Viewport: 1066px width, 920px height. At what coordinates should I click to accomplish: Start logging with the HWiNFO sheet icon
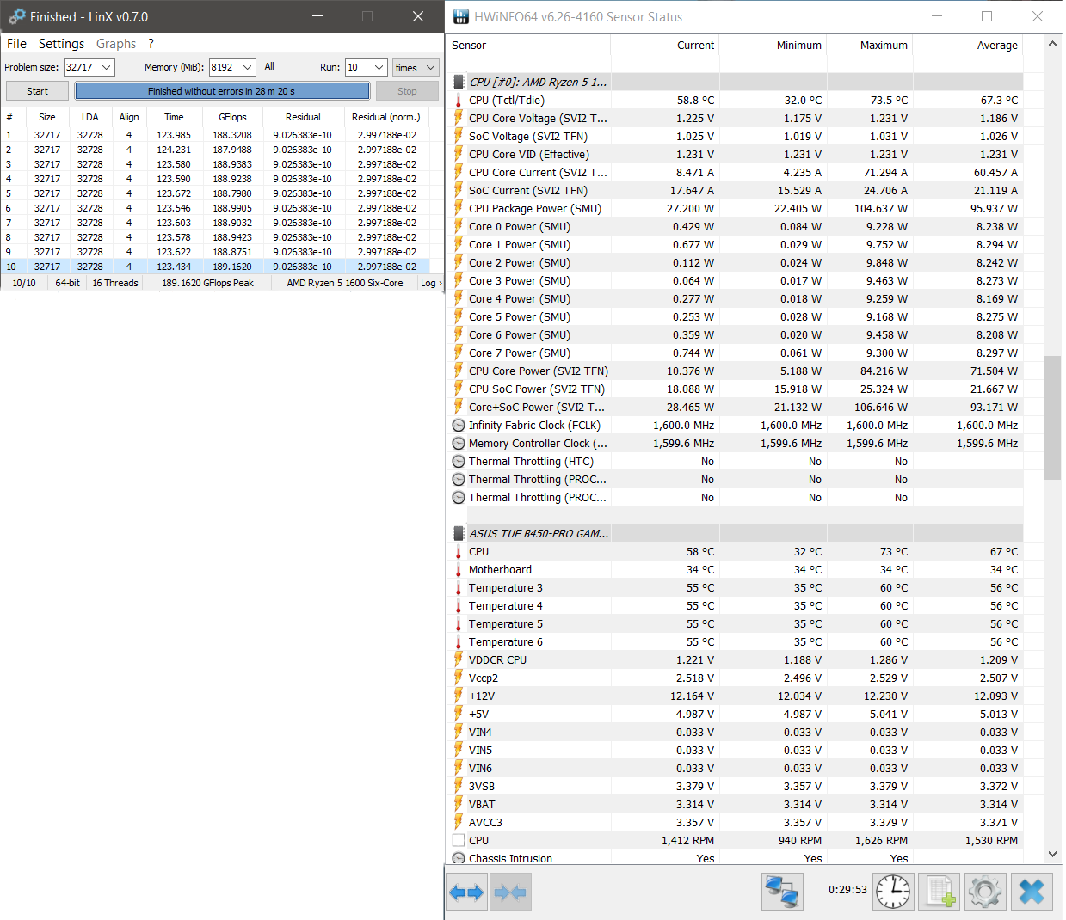tap(939, 892)
